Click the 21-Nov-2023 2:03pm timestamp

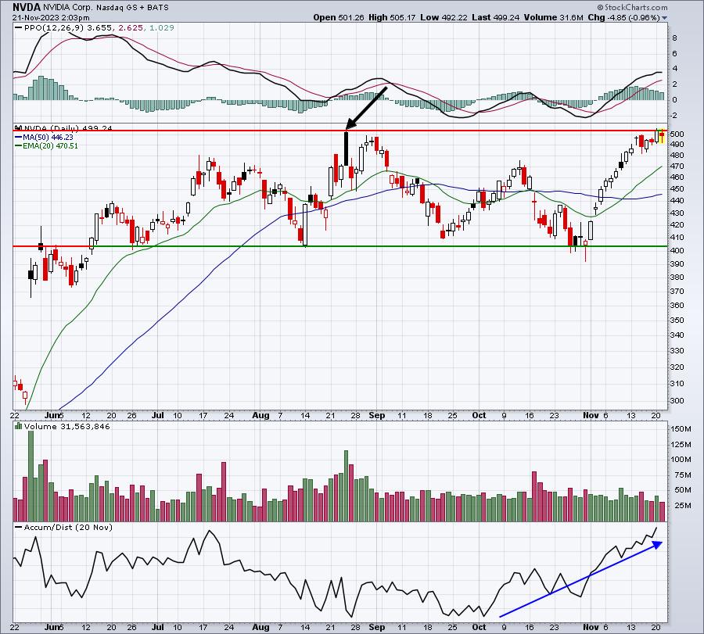pyautogui.click(x=51, y=18)
